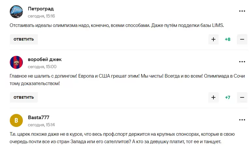Upvote воробей джек's comment with plus
This screenshot has width=249, height=150.
click(213, 97)
